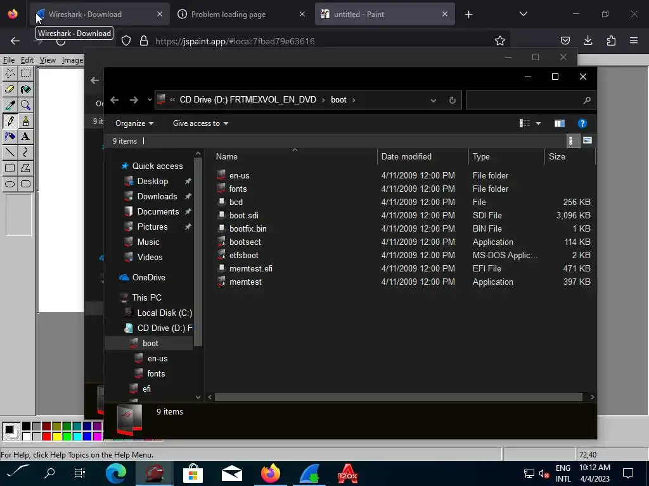The height and width of the screenshot is (486, 649).
Task: Choose the Brush tool in Paint
Action: pos(25,121)
